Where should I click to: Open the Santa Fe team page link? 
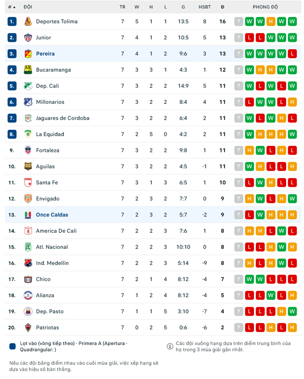coord(48,182)
